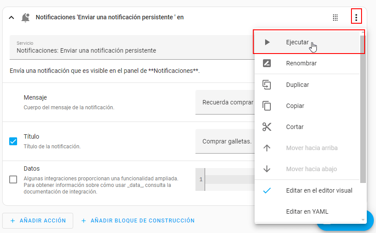Click the Duplicar icon in menu
The image size is (376, 233).
267,85
